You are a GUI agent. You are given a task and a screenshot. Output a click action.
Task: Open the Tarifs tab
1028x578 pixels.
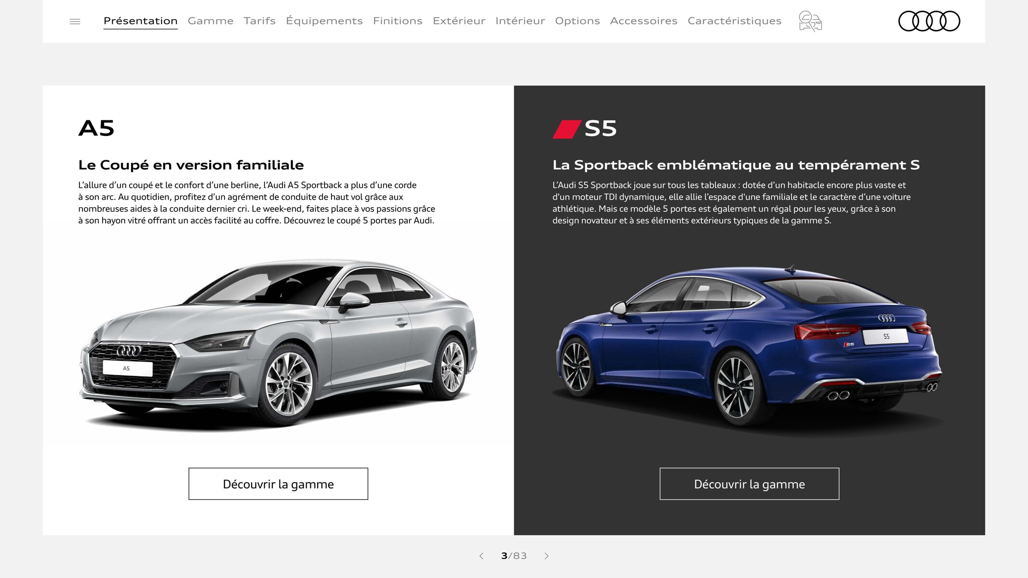click(259, 21)
